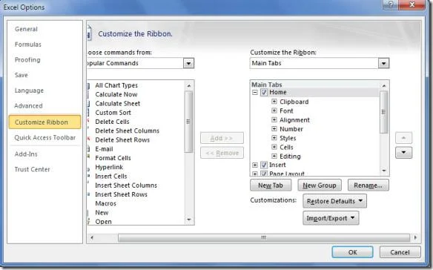Select Delete Cells command
This screenshot has height=270, width=433.
pyautogui.click(x=112, y=122)
